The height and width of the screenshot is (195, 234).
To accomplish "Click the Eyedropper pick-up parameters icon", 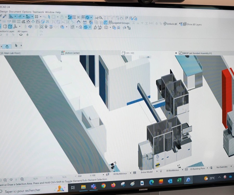I will [x=4, y=16].
